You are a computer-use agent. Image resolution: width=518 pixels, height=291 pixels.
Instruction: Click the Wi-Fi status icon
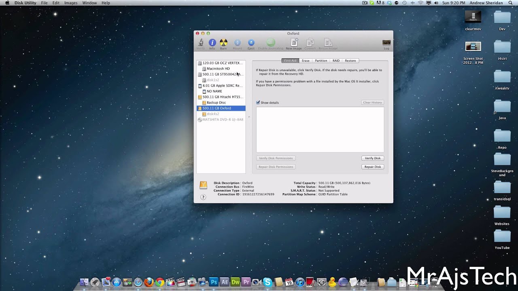(420, 3)
